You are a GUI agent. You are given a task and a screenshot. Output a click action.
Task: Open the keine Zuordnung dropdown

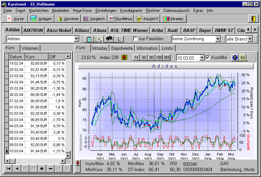(218, 39)
